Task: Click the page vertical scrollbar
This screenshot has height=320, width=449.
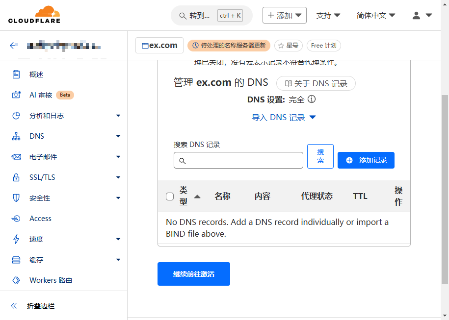Action: 445,189
